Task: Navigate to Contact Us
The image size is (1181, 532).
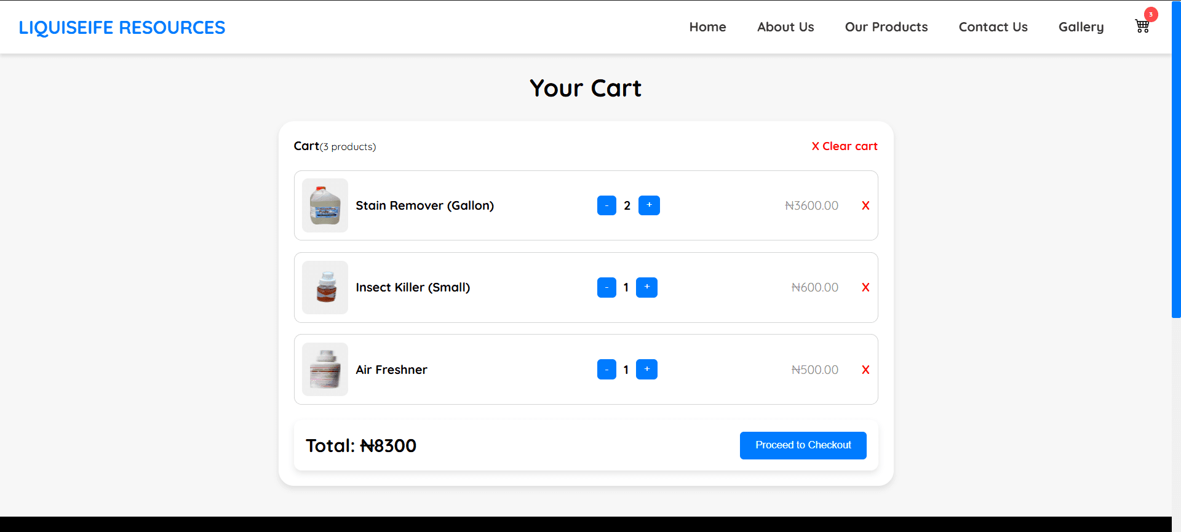Action: click(x=993, y=27)
